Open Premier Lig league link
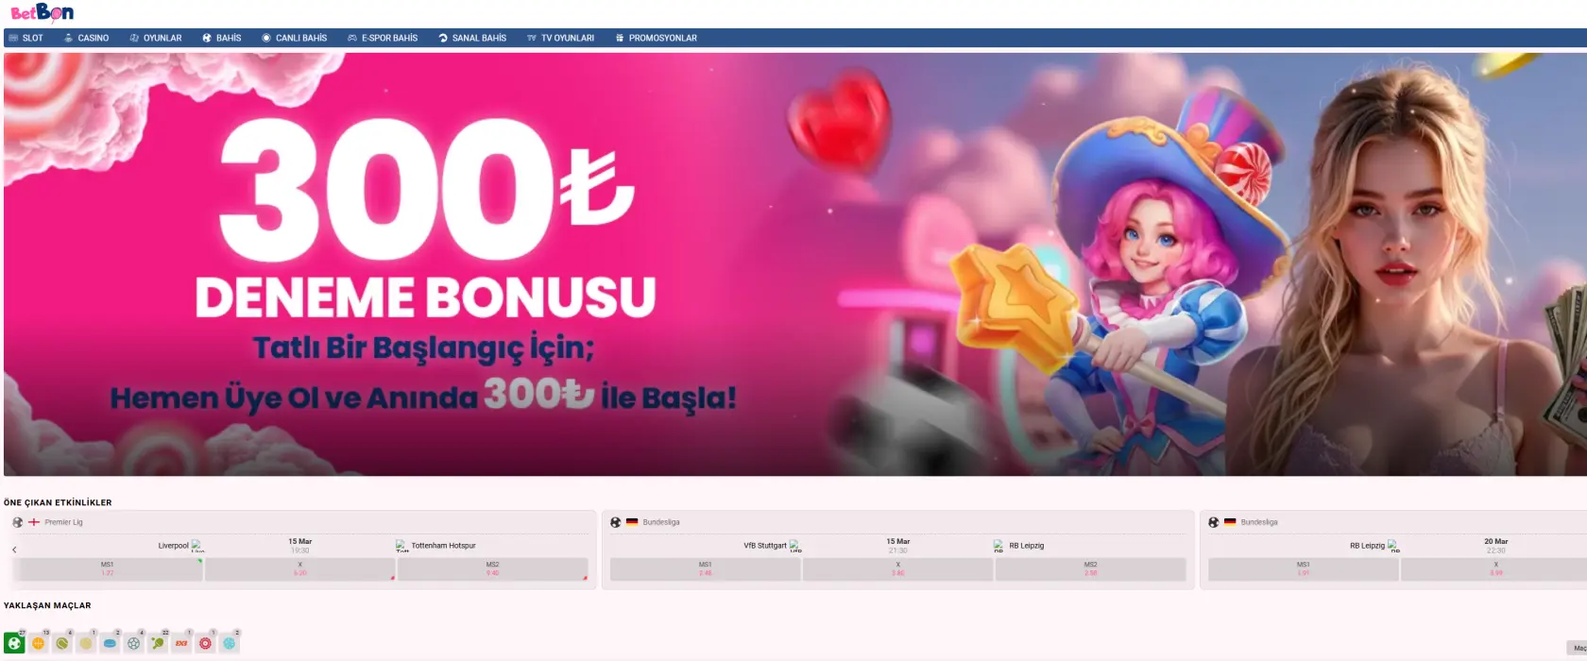1587x661 pixels. pyautogui.click(x=63, y=522)
